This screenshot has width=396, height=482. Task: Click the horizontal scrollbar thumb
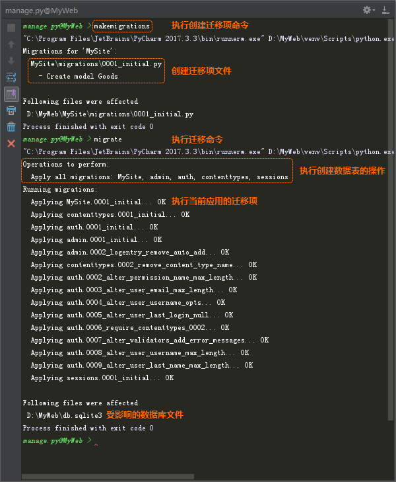coord(108,477)
